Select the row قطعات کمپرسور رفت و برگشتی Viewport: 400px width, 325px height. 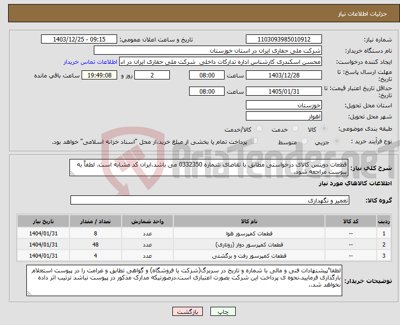[204, 256]
